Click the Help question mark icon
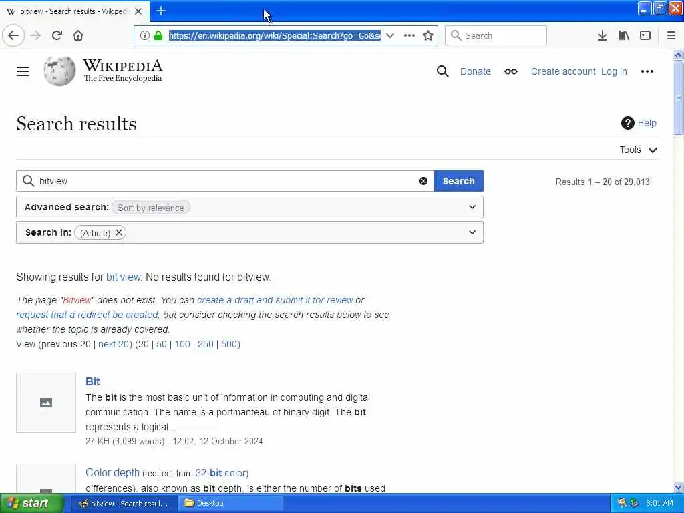 coord(627,123)
